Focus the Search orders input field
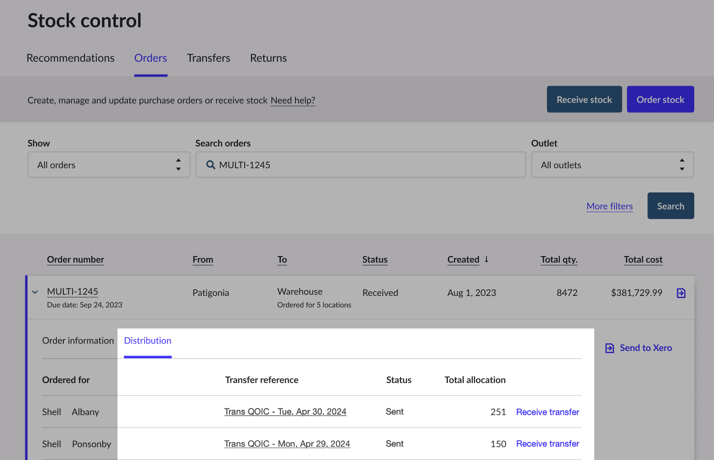The width and height of the screenshot is (714, 460). [x=367, y=165]
